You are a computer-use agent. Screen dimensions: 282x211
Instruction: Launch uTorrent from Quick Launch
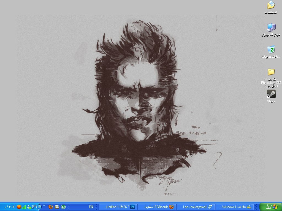pos(63,207)
